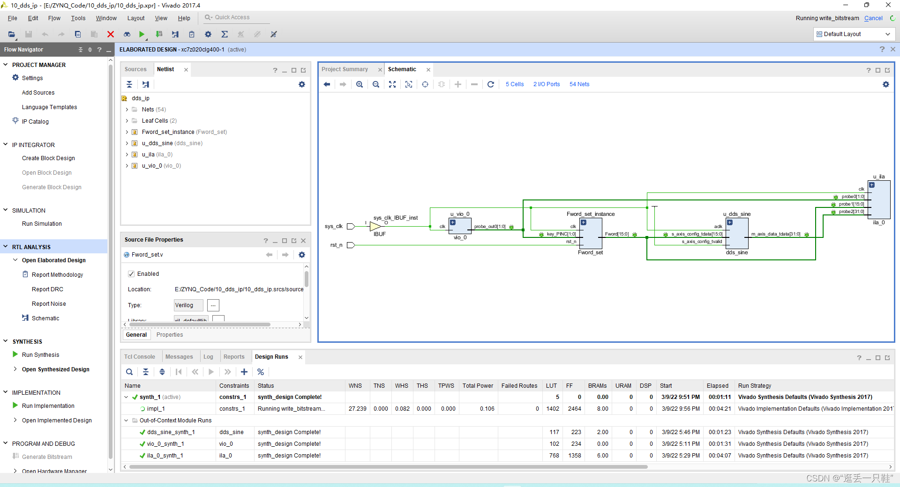The height and width of the screenshot is (487, 900).
Task: Click the Flow Navigator vertical scrollbar
Action: point(111,262)
